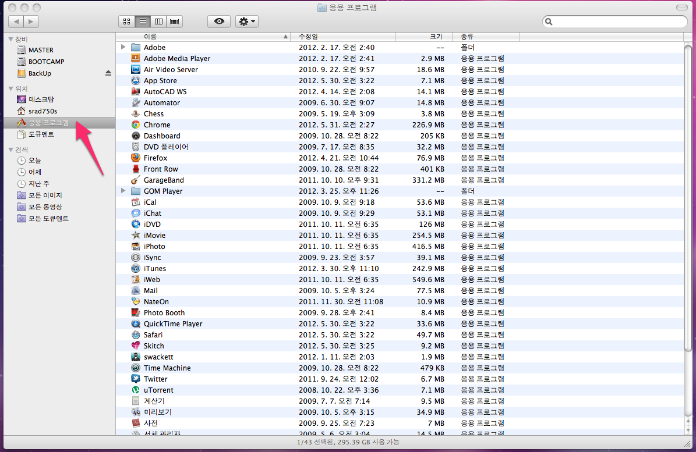This screenshot has height=452, width=696.
Task: Open the Action gear dropdown menu
Action: (x=247, y=22)
